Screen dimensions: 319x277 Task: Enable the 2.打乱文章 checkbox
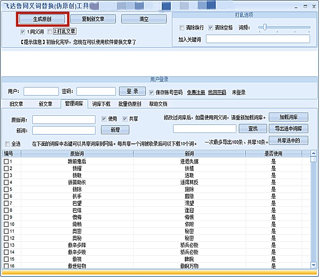click(x=49, y=31)
